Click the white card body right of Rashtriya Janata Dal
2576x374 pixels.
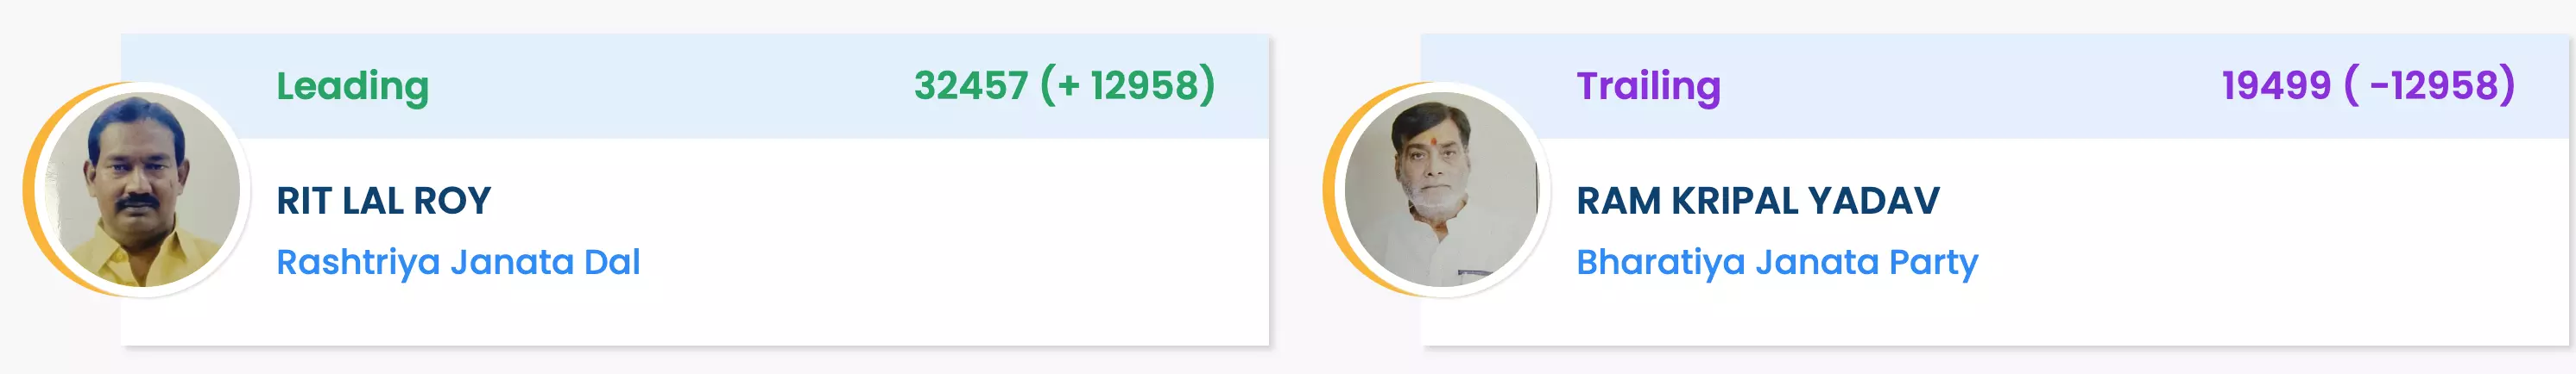click(x=950, y=262)
